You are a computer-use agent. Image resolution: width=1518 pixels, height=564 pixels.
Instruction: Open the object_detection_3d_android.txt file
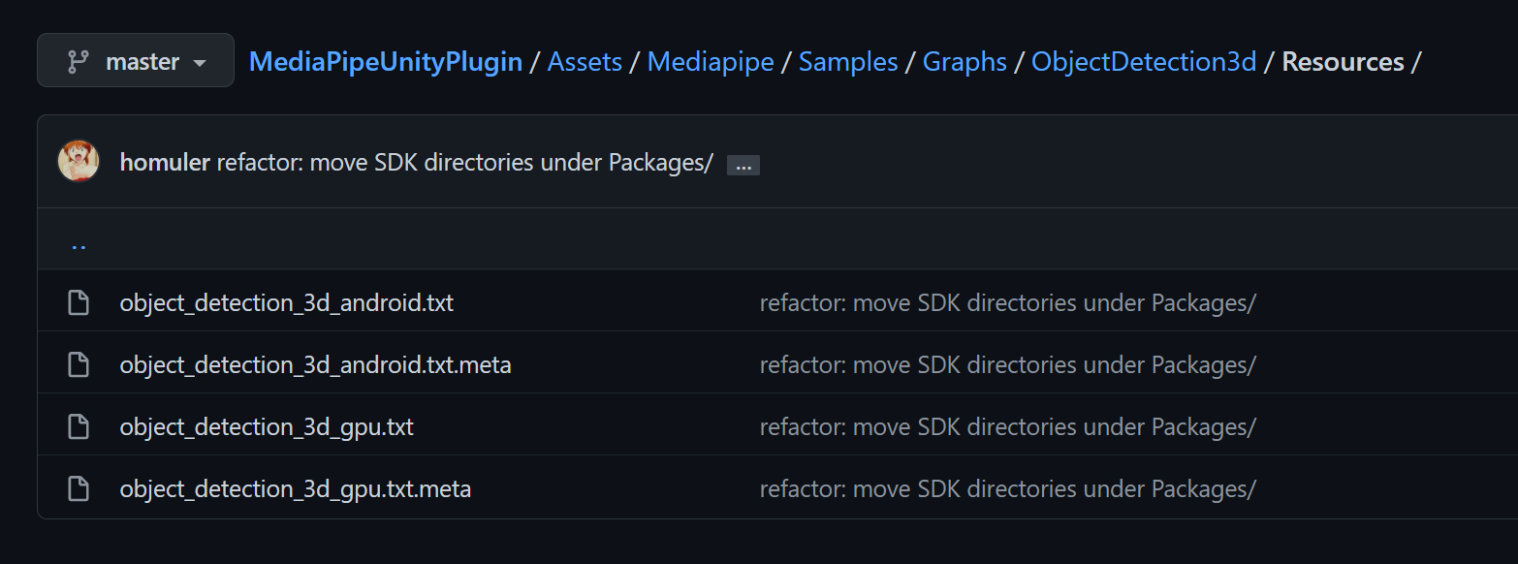[x=286, y=301]
